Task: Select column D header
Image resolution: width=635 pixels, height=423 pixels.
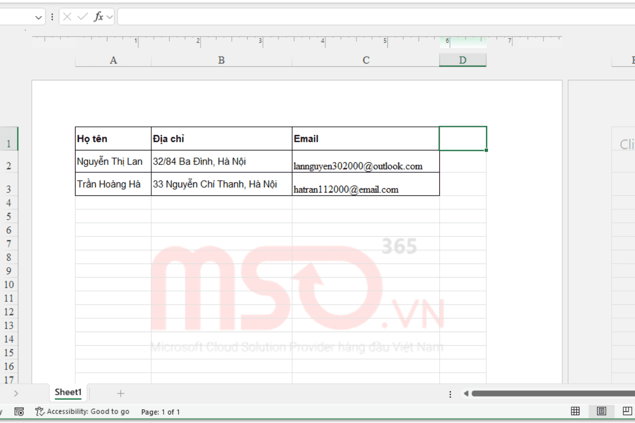Action: [462, 60]
